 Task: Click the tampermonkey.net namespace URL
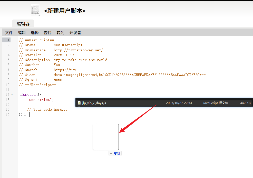click(x=78, y=50)
